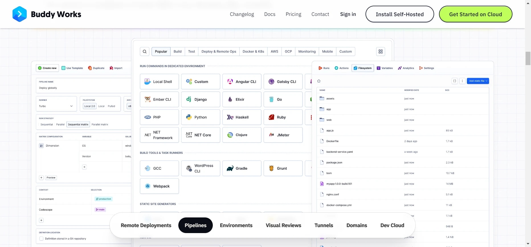Add a matrix dimension with plus
Screen dimensions: 531x247
coord(41,178)
